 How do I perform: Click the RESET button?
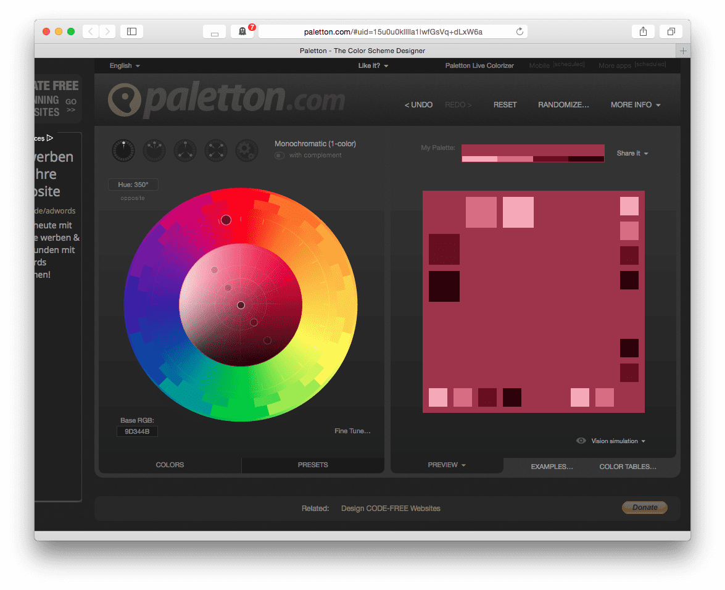click(505, 105)
